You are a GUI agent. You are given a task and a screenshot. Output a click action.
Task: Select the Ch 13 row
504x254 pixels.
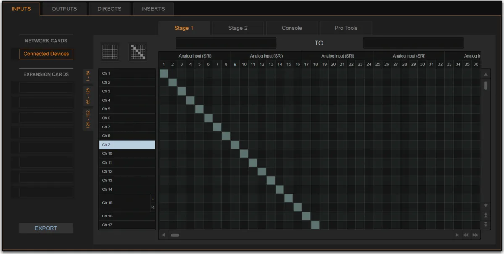coord(127,181)
